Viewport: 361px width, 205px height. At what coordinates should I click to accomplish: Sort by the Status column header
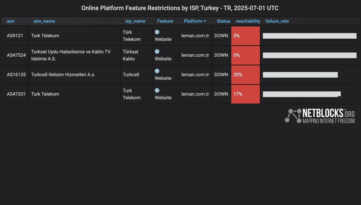223,21
